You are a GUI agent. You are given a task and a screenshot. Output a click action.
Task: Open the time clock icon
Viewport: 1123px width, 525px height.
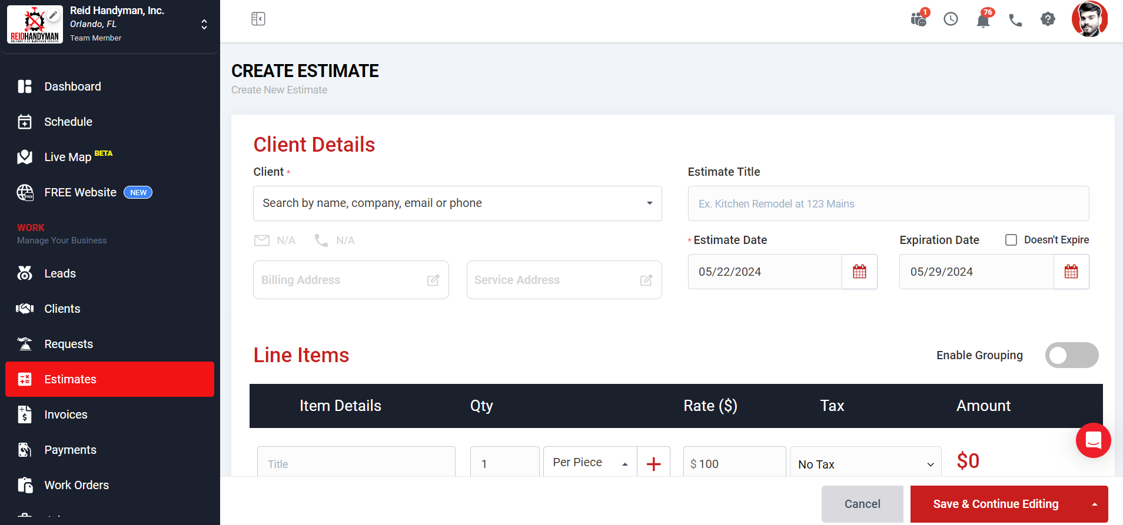tap(951, 19)
